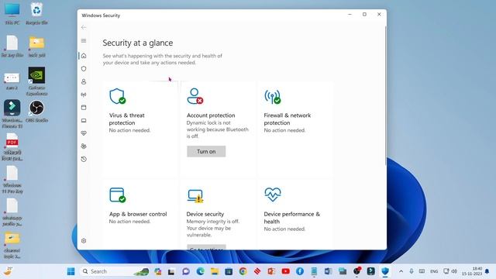The width and height of the screenshot is (496, 279).
Task: Click the ENG language indicator
Action: (434, 271)
